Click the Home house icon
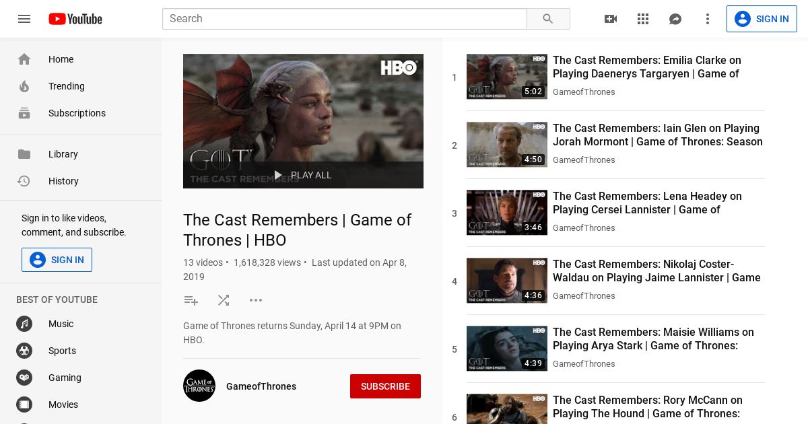Image resolution: width=808 pixels, height=424 pixels. pyautogui.click(x=24, y=59)
